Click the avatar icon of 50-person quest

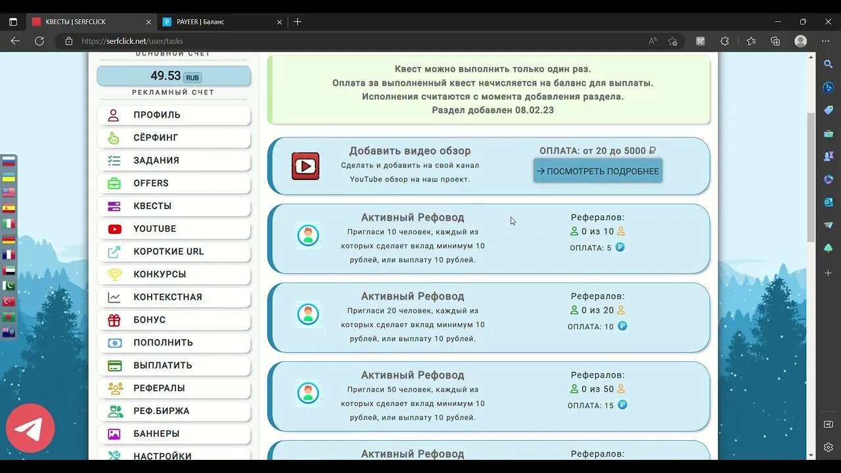(x=307, y=393)
